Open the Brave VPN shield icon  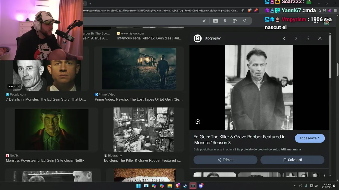(x=325, y=11)
